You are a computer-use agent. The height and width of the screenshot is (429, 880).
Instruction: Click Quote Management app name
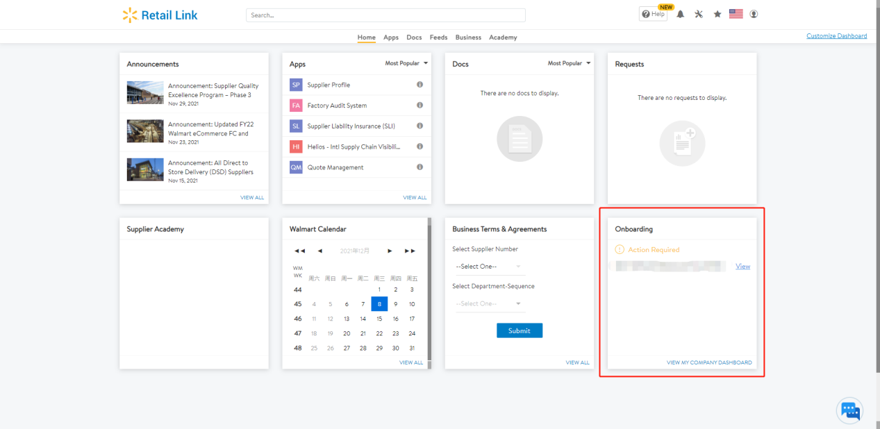[x=335, y=167]
